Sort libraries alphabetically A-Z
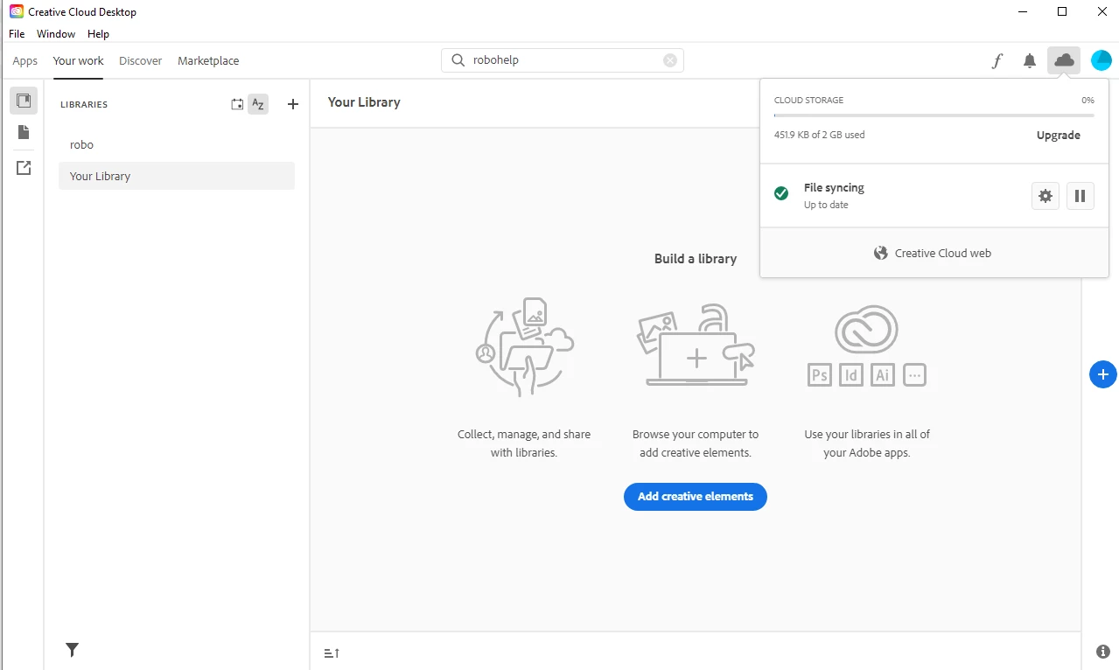This screenshot has width=1119, height=670. pyautogui.click(x=258, y=104)
